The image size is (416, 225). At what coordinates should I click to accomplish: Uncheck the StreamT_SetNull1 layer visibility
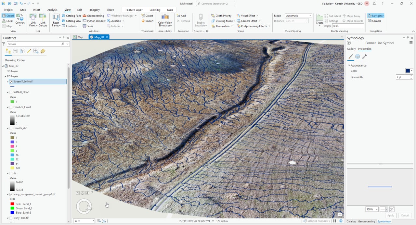pyautogui.click(x=11, y=82)
